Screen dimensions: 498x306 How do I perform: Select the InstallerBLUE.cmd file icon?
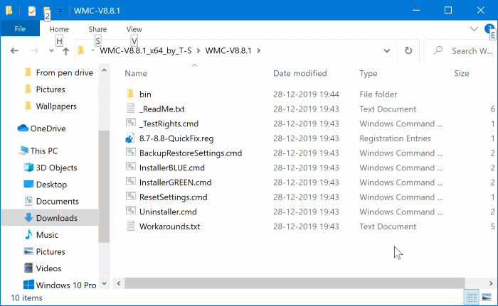[130, 167]
